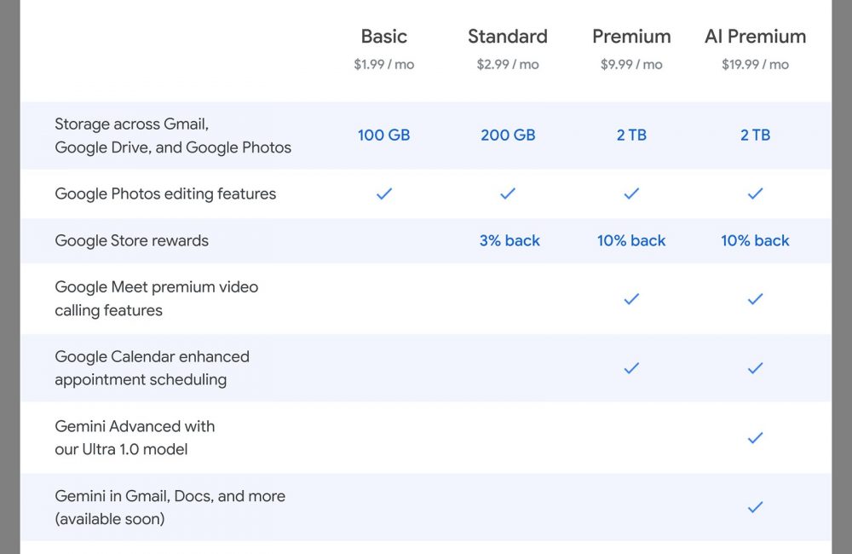Click the $19.99 / mo price
The height and width of the screenshot is (554, 852).
755,65
